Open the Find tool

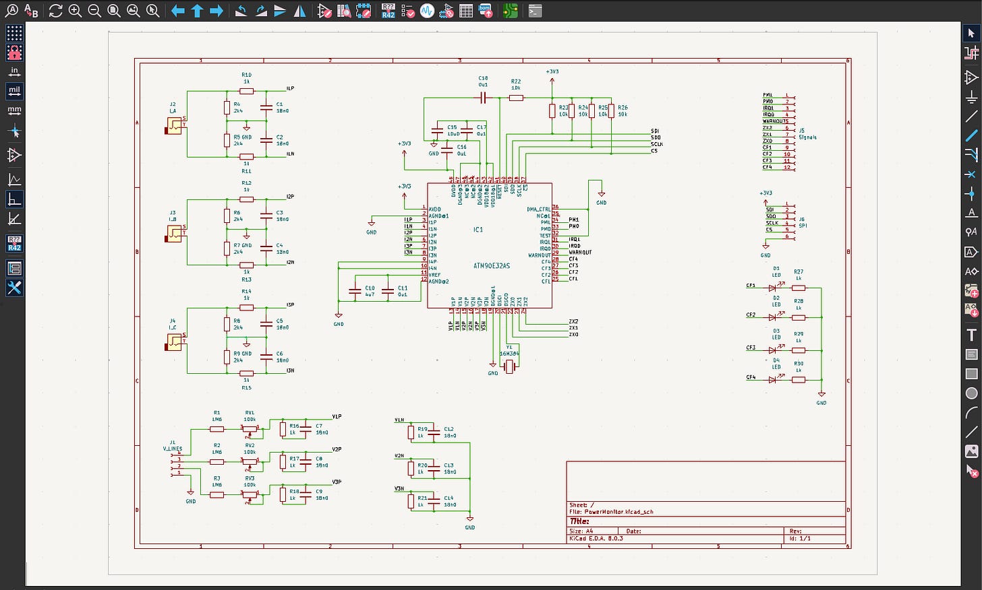click(x=11, y=11)
